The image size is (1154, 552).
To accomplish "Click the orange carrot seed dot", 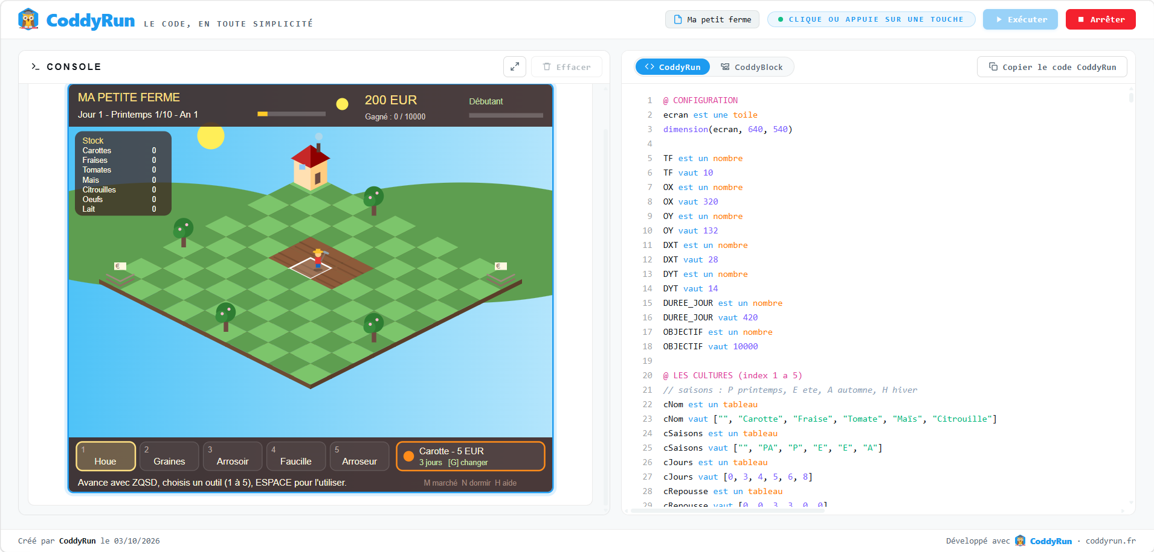I will click(408, 456).
